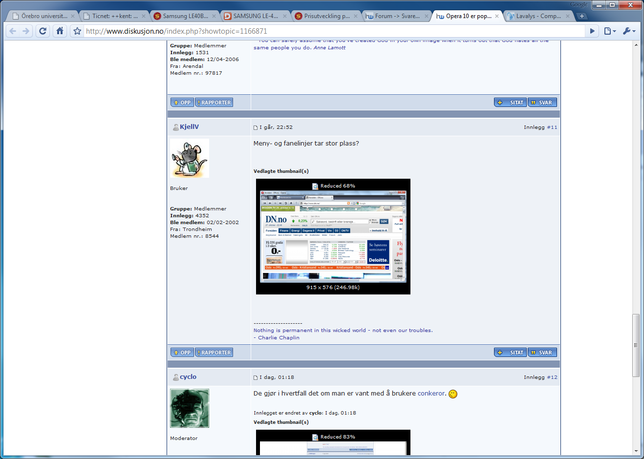Click OPP button below KjellV post
The height and width of the screenshot is (459, 644).
pyautogui.click(x=182, y=353)
